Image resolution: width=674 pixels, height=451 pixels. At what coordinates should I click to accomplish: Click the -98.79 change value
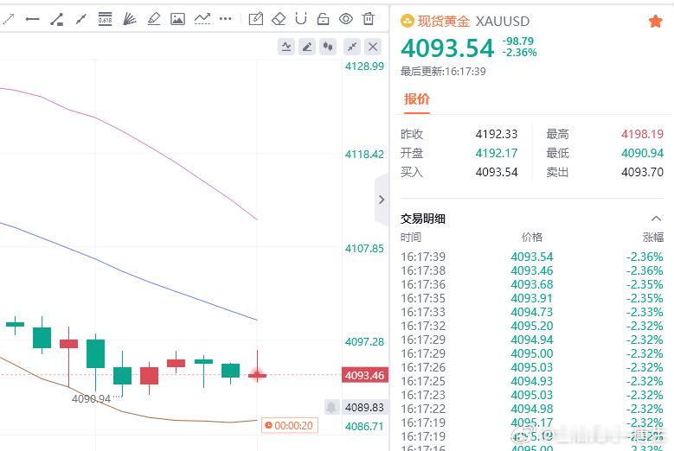click(518, 41)
